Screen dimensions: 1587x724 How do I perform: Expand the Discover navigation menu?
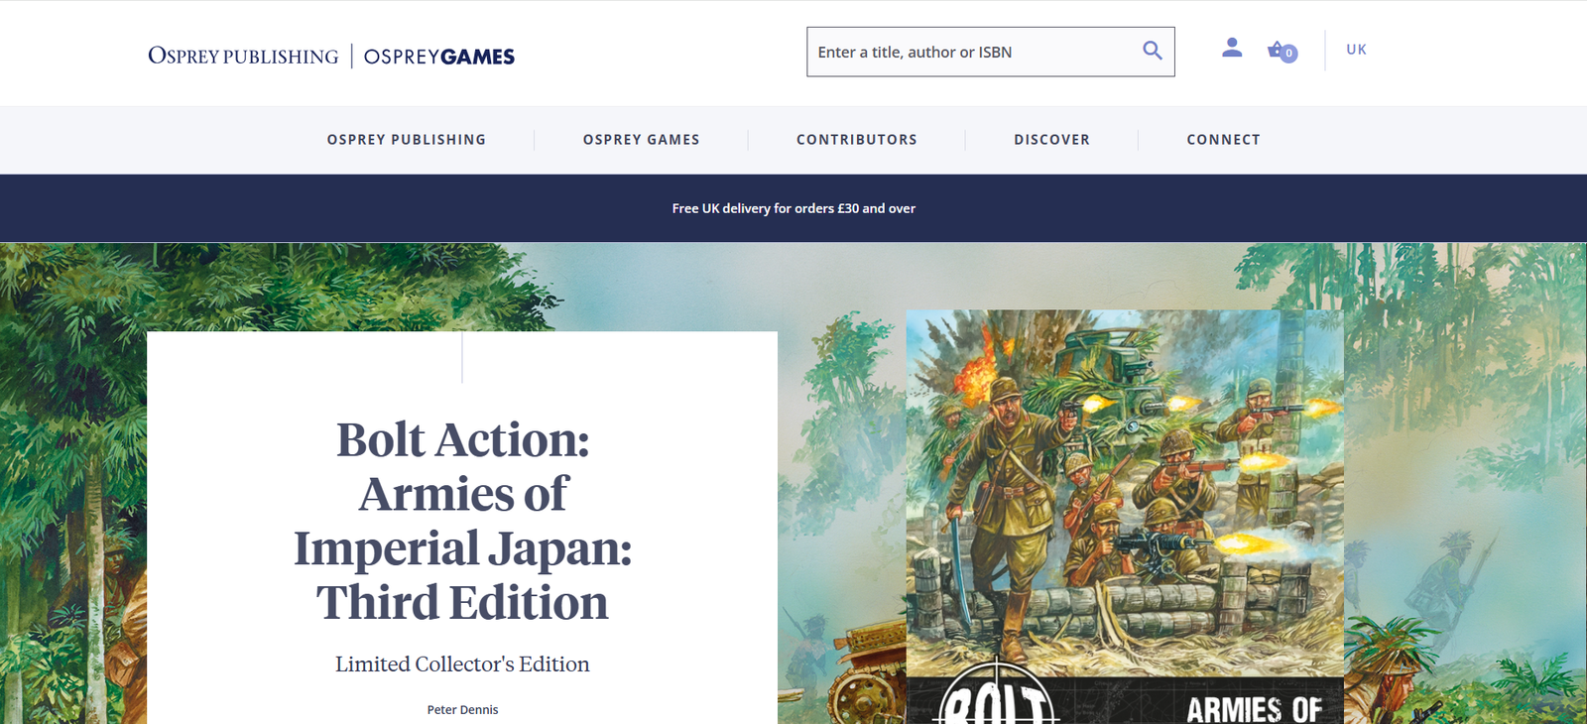(1051, 140)
